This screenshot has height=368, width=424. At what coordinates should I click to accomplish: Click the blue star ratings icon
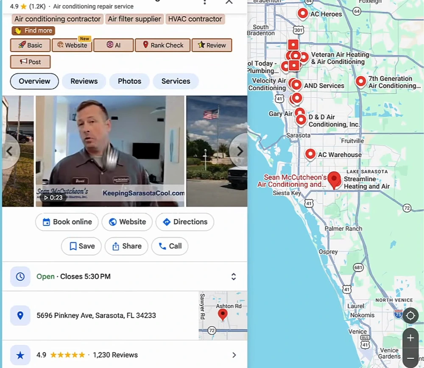(x=20, y=355)
